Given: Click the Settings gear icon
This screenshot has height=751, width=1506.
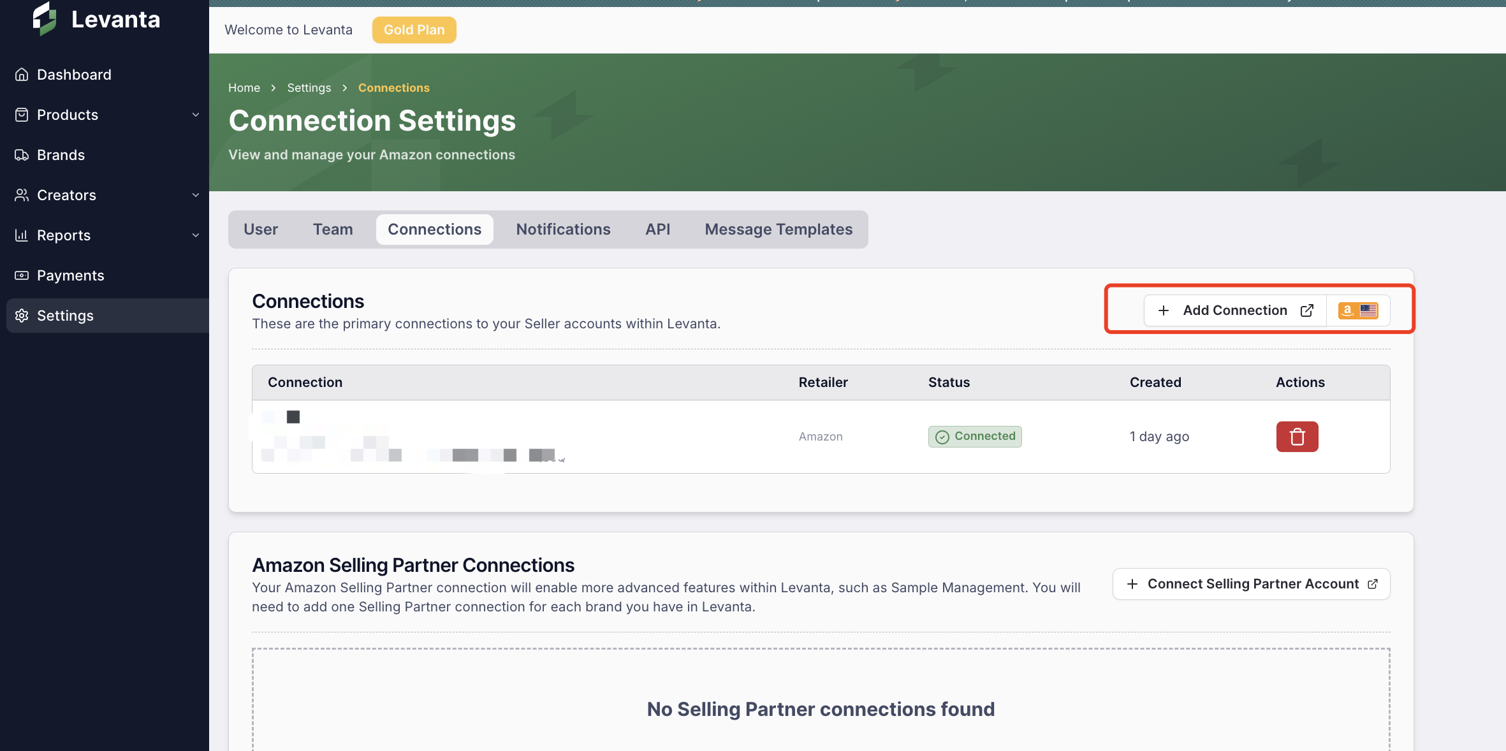Looking at the screenshot, I should coord(22,316).
